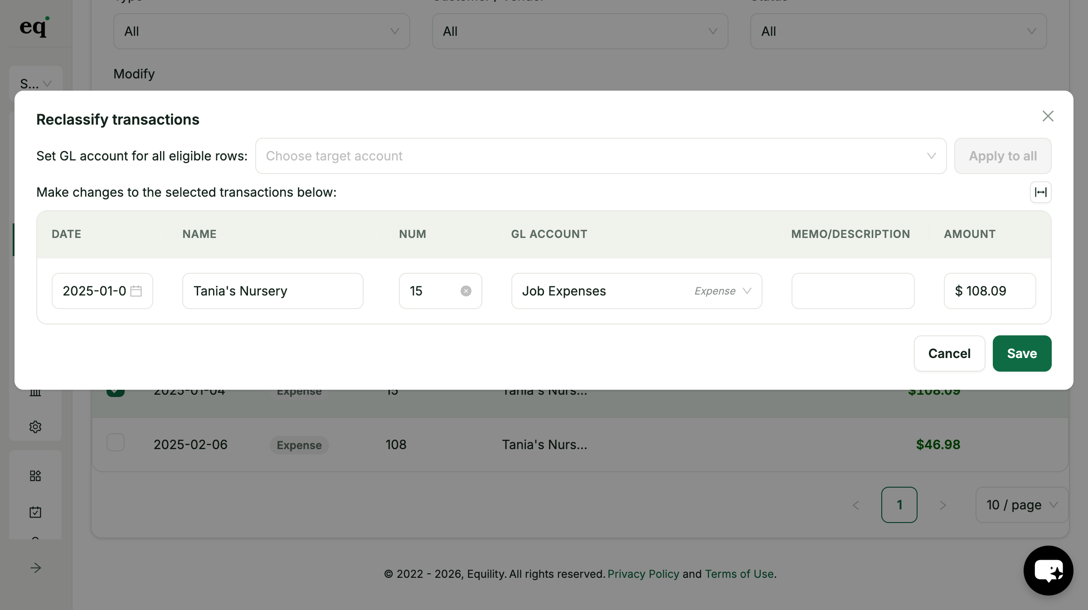Viewport: 1088px width, 610px height.
Task: Toggle column width fit icon
Action: [x=1040, y=192]
